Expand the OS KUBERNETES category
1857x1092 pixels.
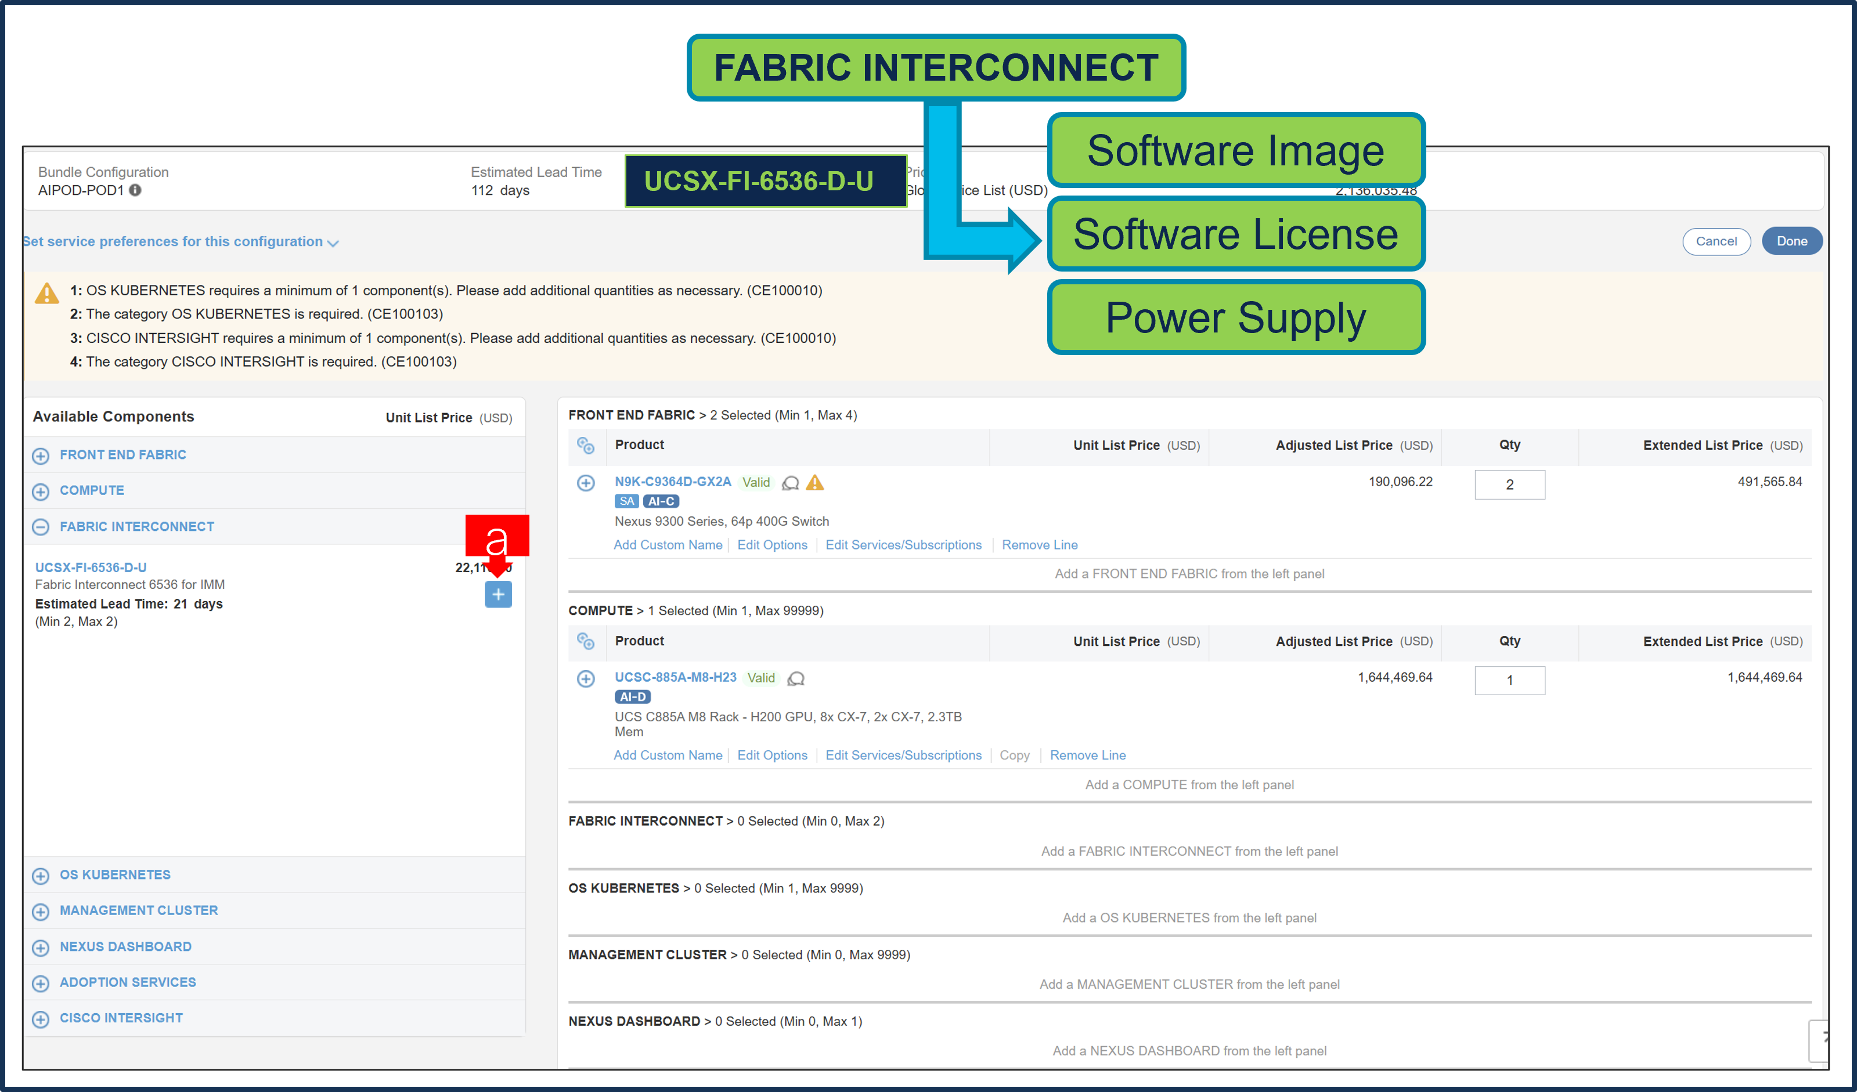tap(41, 876)
